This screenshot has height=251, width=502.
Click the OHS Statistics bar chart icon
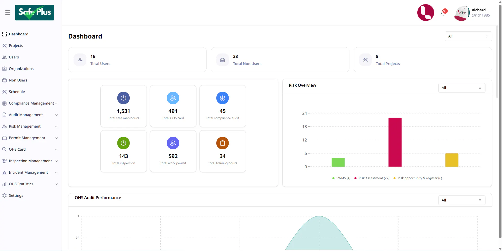click(4, 184)
